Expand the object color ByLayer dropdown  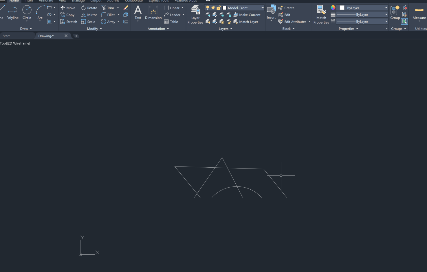386,8
